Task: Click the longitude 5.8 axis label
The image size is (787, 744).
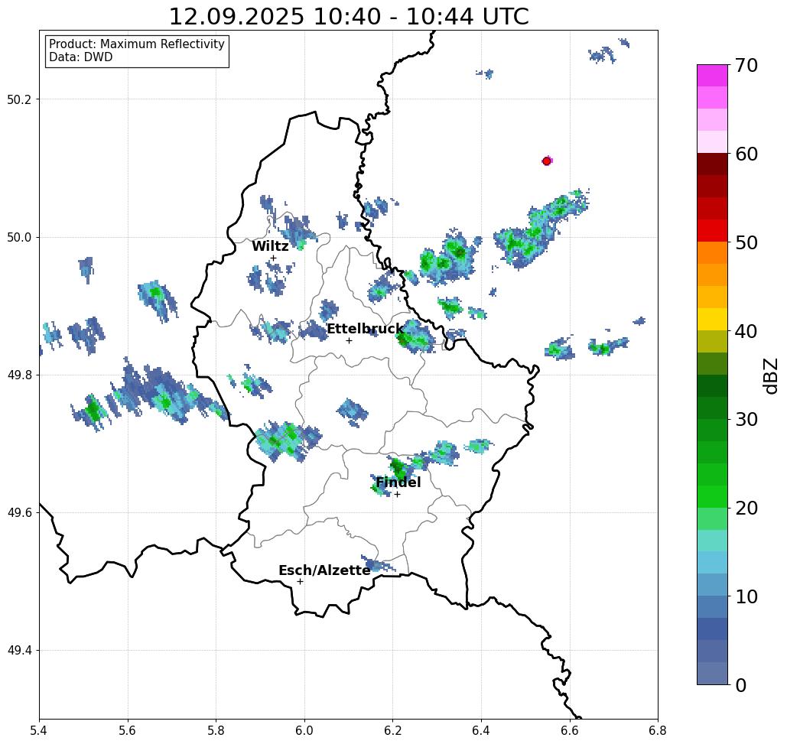Action: pyautogui.click(x=216, y=730)
